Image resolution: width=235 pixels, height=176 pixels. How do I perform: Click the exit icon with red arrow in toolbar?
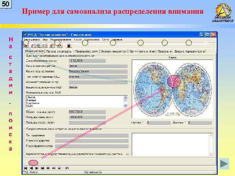[26, 46]
